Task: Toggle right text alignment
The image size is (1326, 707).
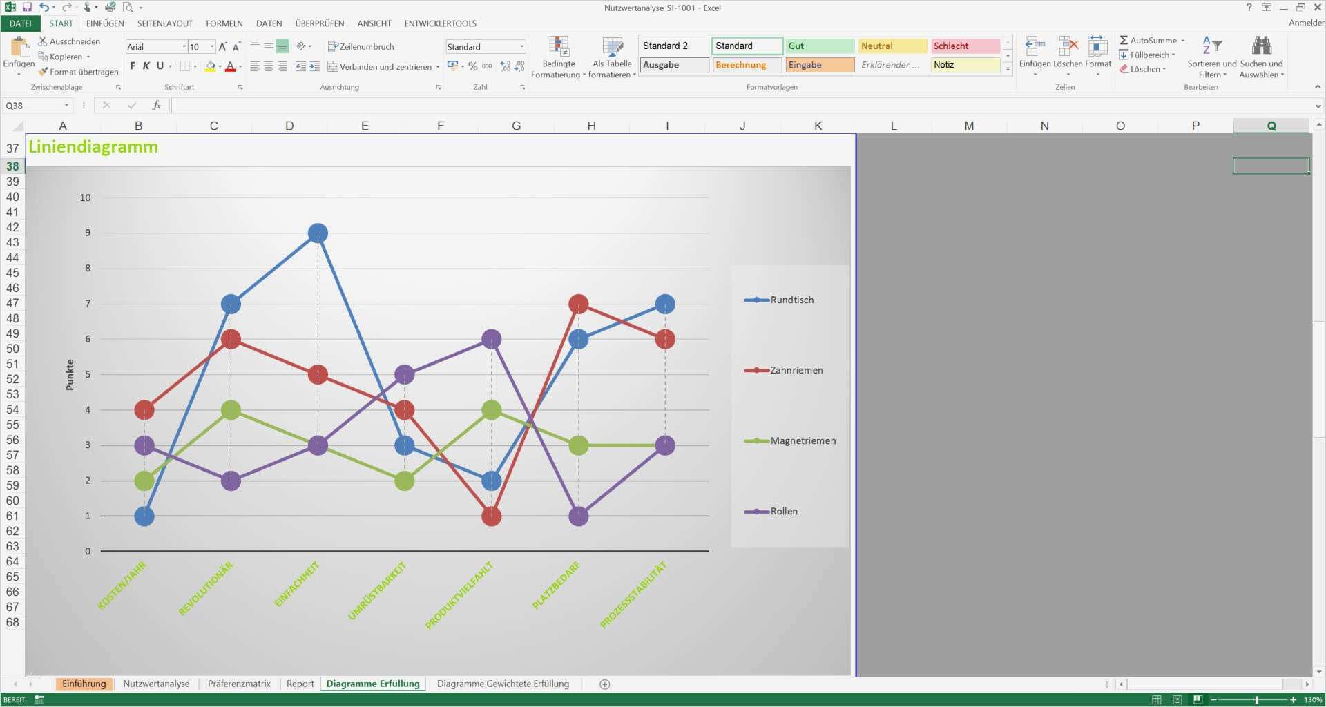Action: pyautogui.click(x=282, y=66)
